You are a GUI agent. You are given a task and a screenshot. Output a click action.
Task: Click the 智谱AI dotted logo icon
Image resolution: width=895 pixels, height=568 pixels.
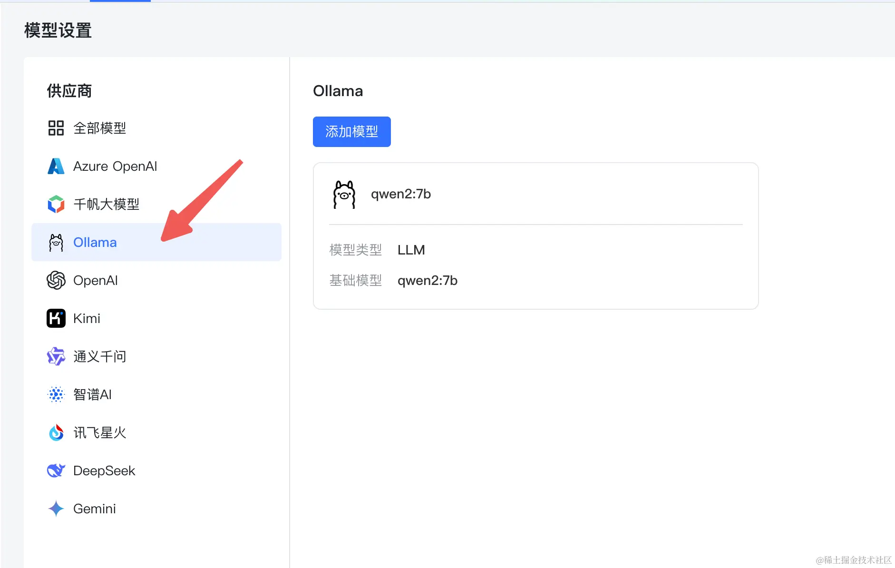[56, 394]
